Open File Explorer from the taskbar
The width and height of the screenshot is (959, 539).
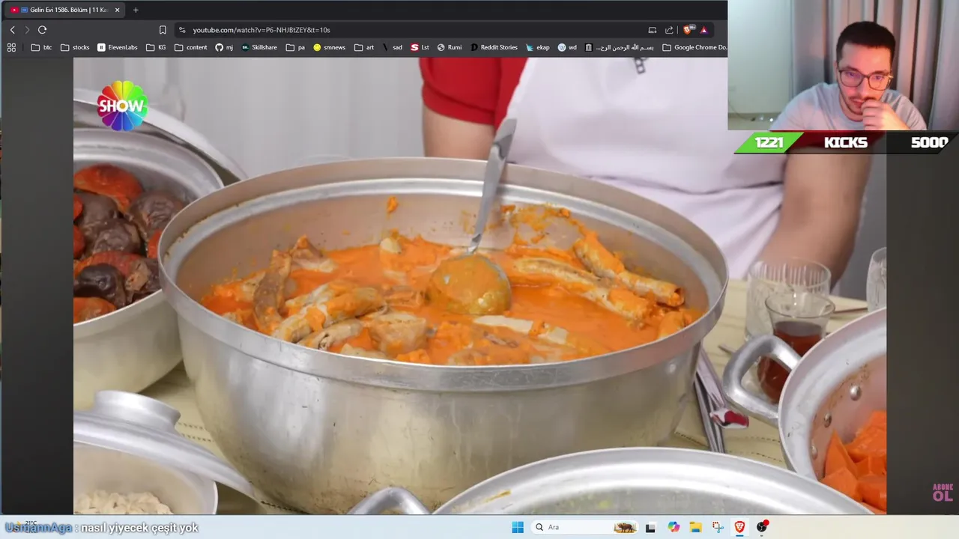[x=695, y=527]
